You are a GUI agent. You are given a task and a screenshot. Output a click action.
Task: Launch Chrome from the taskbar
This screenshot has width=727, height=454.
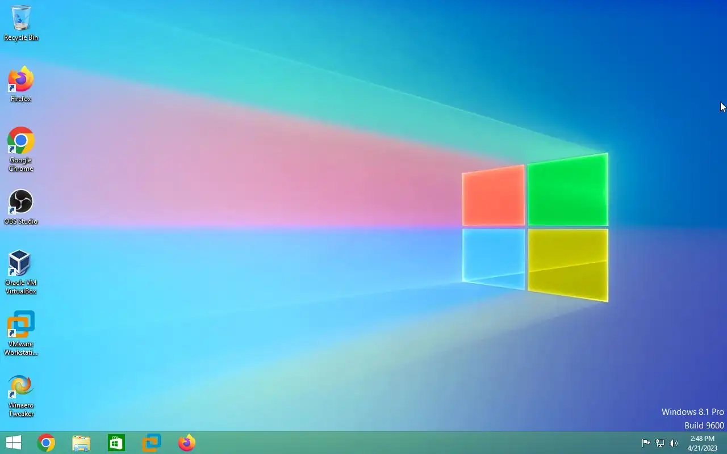[x=46, y=443]
